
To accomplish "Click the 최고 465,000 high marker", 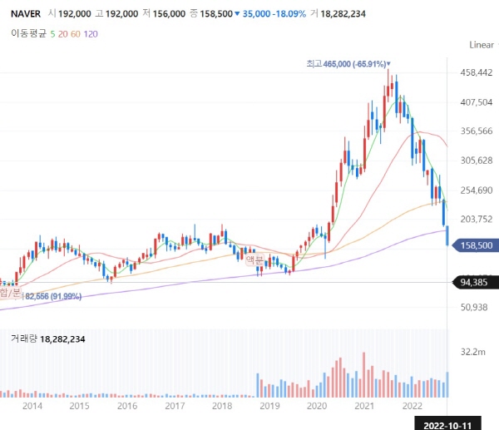I will pyautogui.click(x=348, y=64).
